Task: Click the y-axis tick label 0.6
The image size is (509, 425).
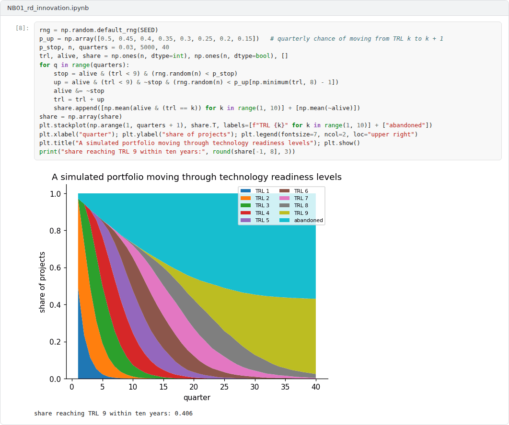Action: click(55, 268)
